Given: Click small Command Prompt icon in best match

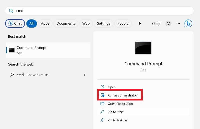Looking at the screenshot, I should point(12,50).
